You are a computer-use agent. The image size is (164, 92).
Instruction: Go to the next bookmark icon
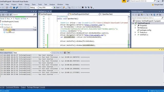click(88, 7)
